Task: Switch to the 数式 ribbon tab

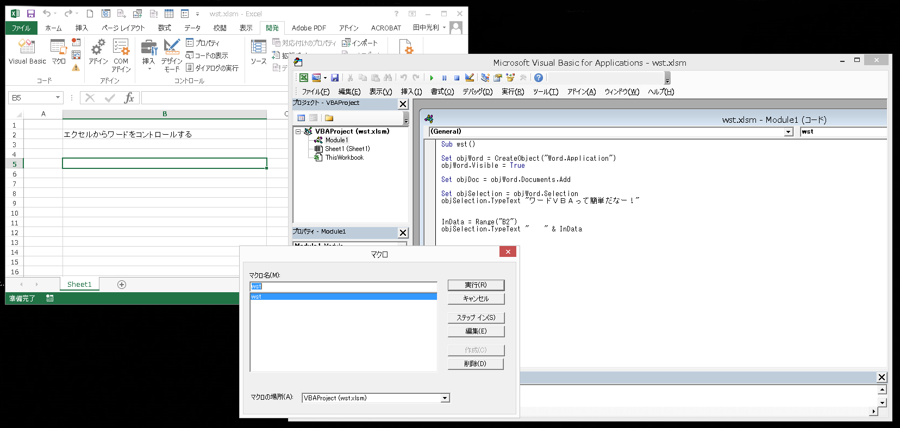Action: [165, 28]
